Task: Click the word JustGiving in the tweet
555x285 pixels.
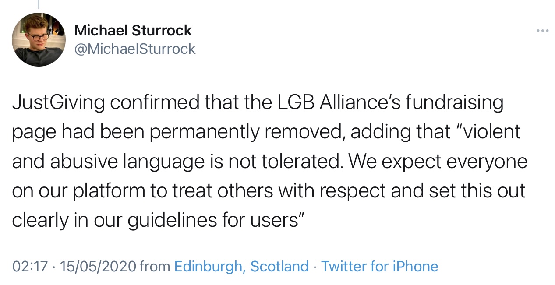Action: [x=58, y=102]
